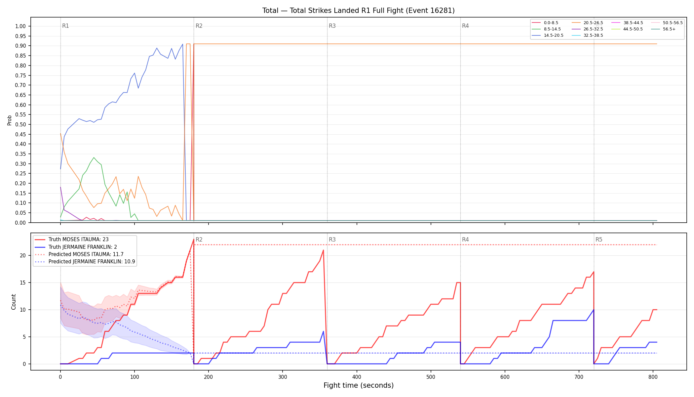Click the 20 tick on the Count axis
The image size is (694, 397).
[23, 255]
